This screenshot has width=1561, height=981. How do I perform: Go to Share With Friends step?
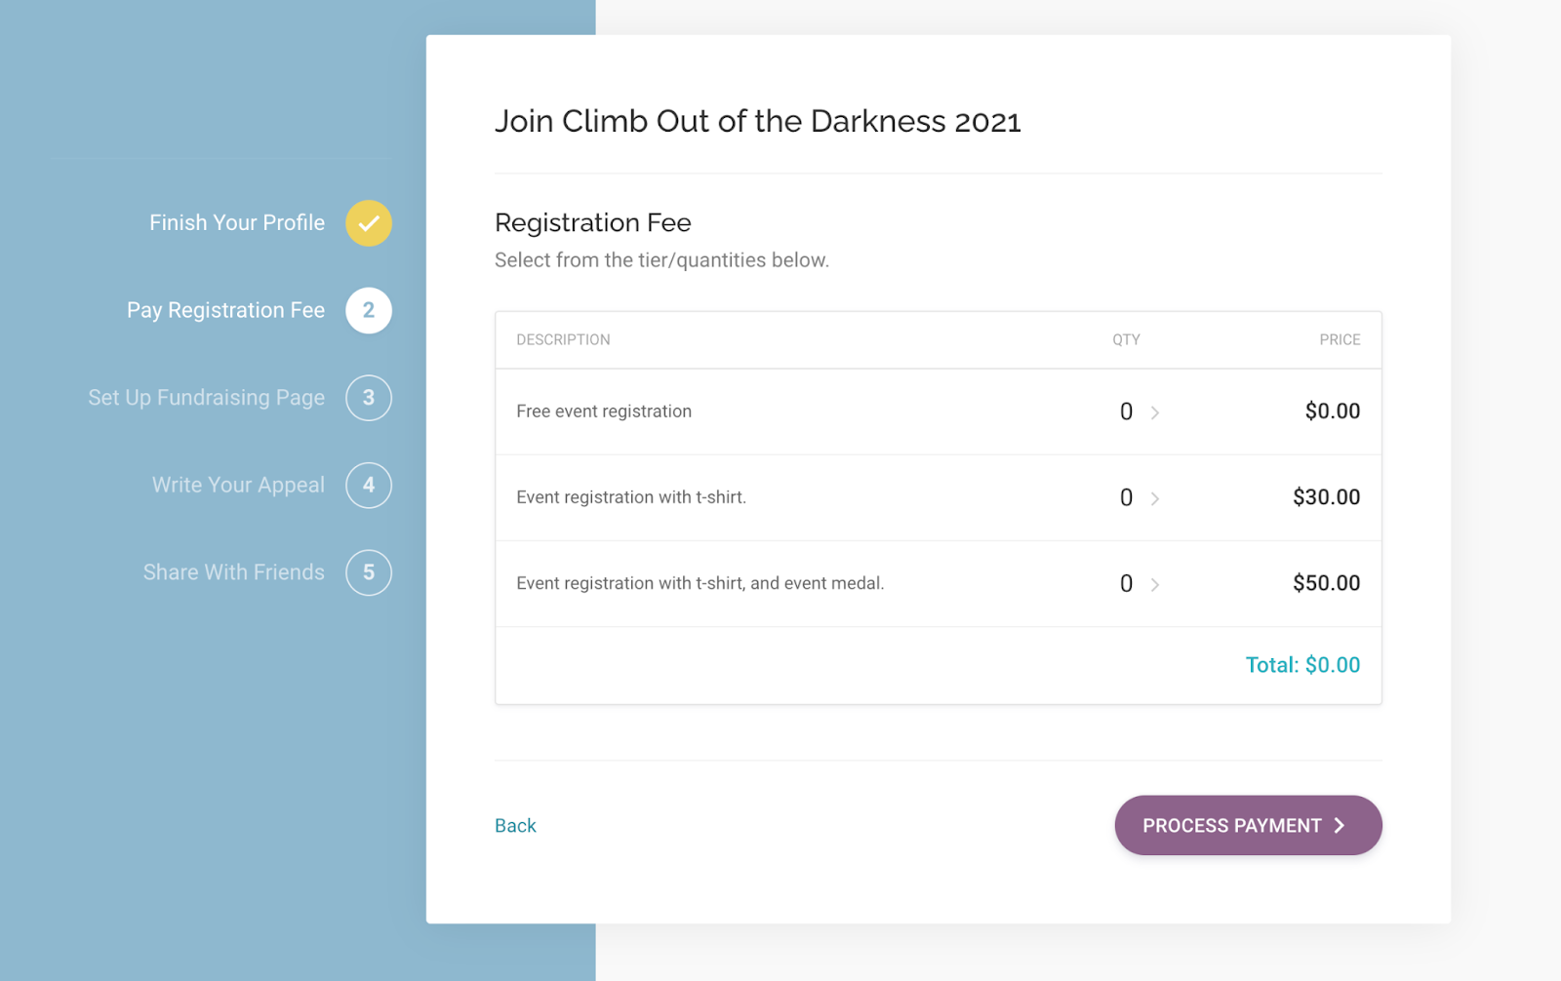pos(234,572)
